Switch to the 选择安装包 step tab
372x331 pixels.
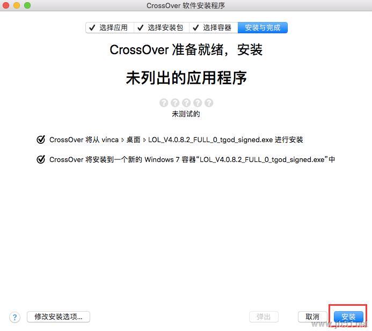(x=162, y=28)
